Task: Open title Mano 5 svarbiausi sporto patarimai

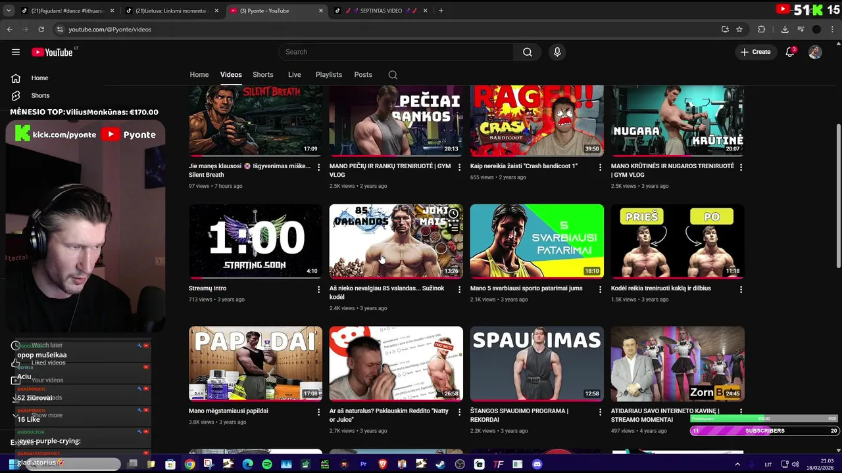Action: pyautogui.click(x=526, y=288)
